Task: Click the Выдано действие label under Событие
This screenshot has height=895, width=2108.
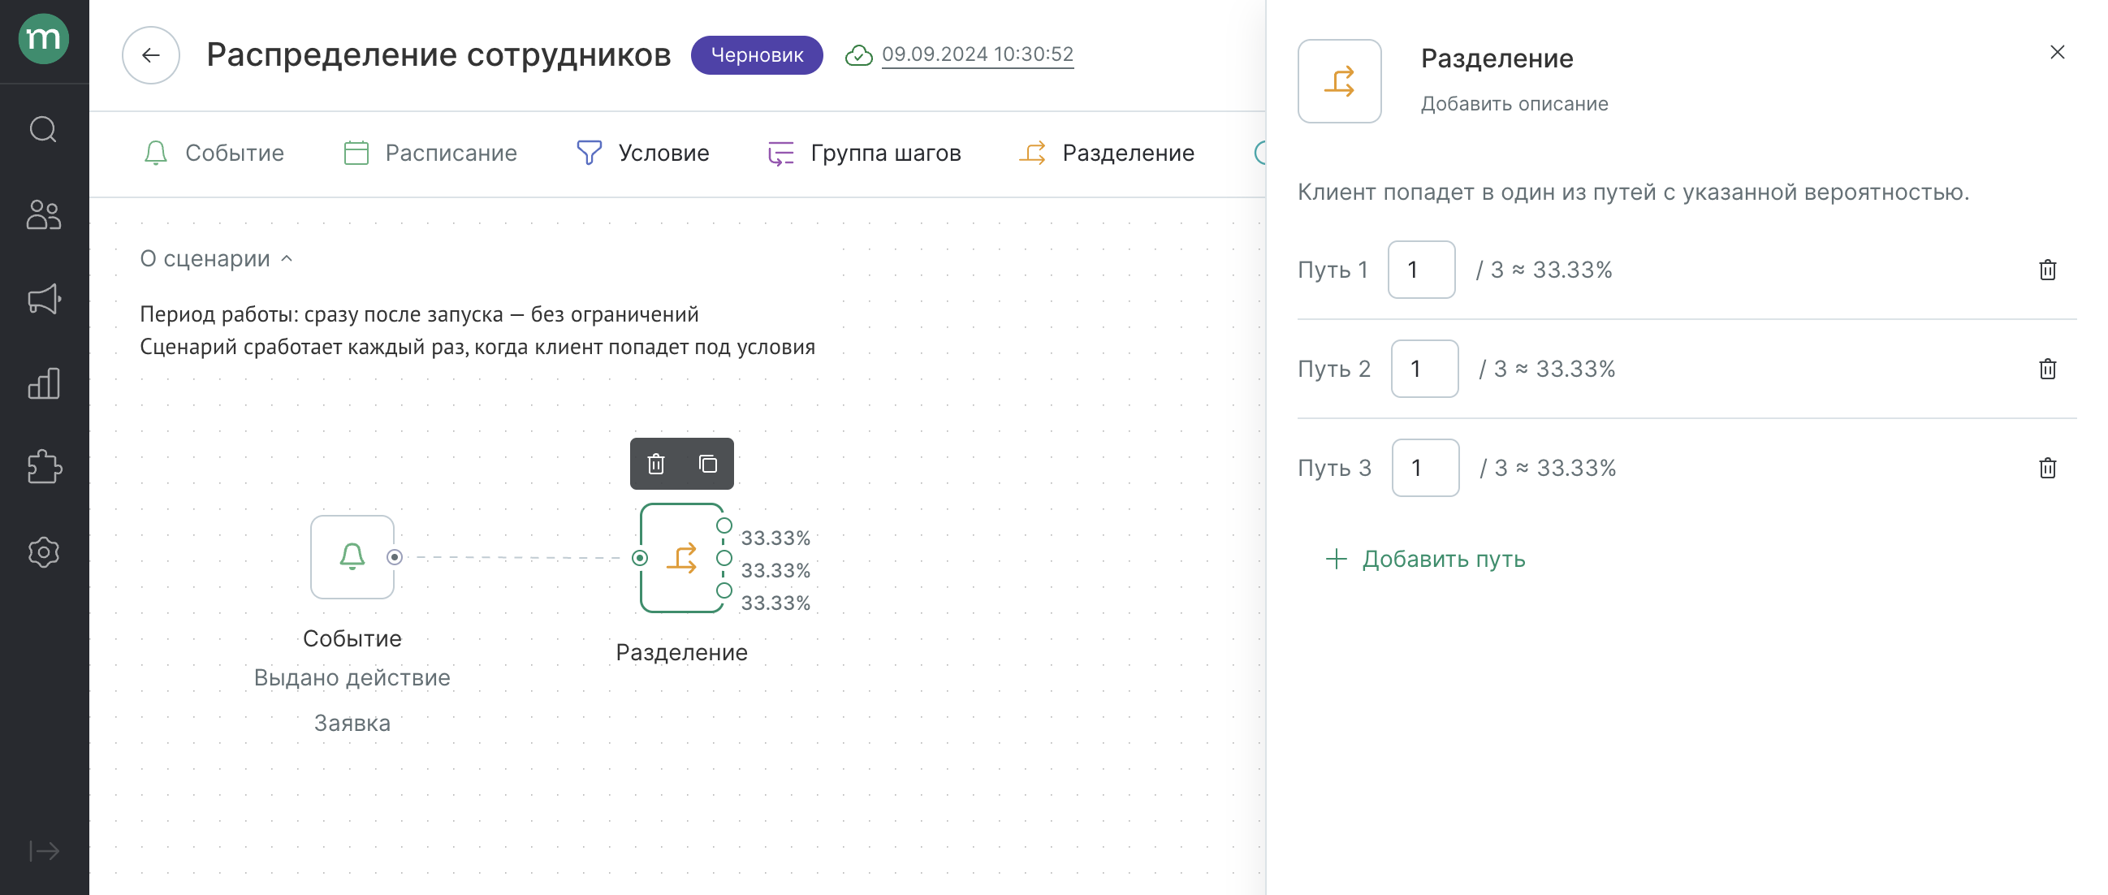Action: click(x=352, y=677)
